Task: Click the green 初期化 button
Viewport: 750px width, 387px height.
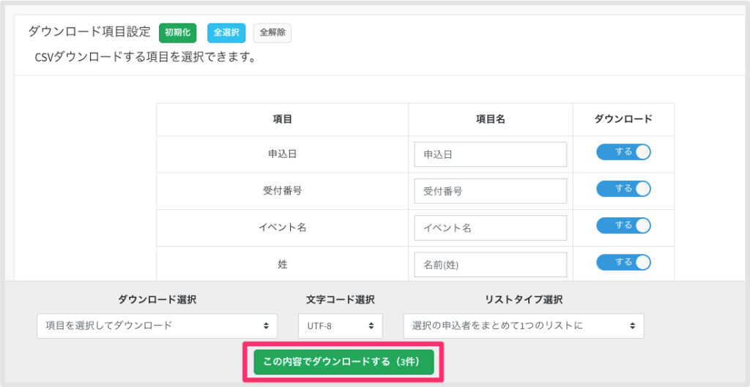Action: click(177, 33)
